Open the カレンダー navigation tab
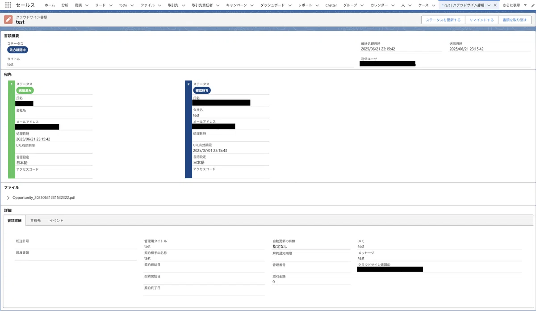 pyautogui.click(x=379, y=5)
